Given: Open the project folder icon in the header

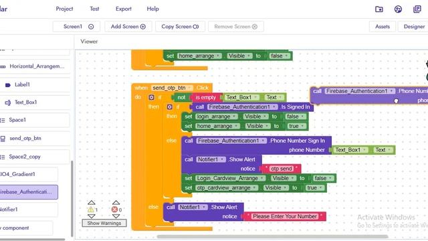Looking at the screenshot, I should coord(379,9).
